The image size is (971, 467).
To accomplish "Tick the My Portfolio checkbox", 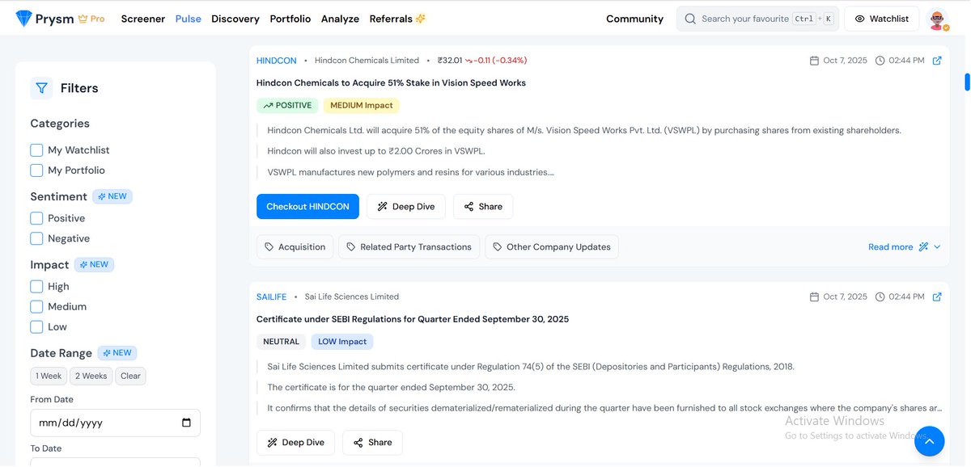I will (x=36, y=170).
